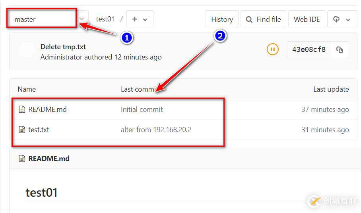Click the Name column header
This screenshot has height=213, width=361.
[27, 89]
